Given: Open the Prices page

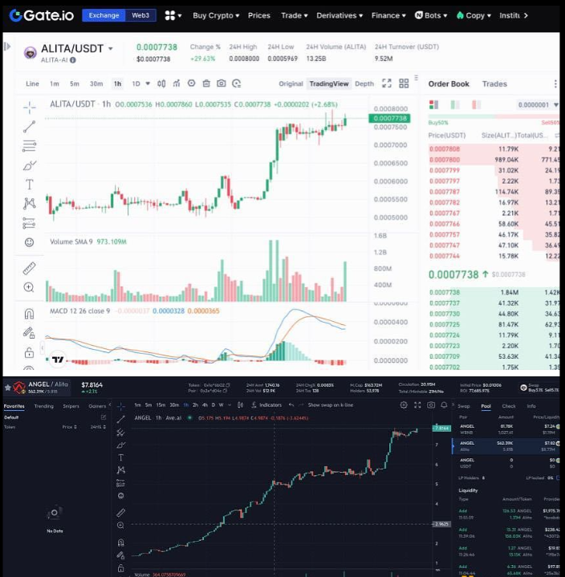Looking at the screenshot, I should coord(258,15).
